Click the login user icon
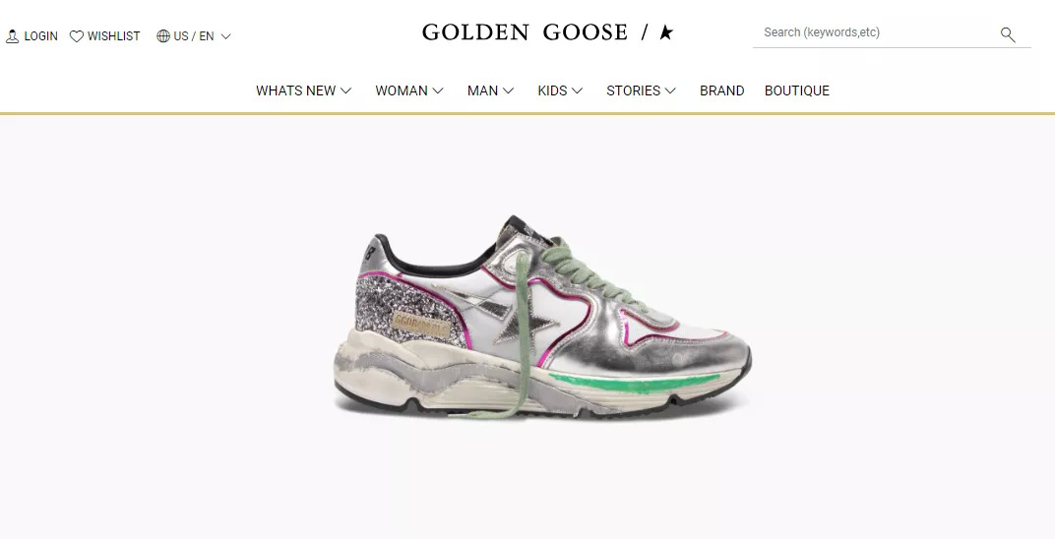 pos(12,36)
